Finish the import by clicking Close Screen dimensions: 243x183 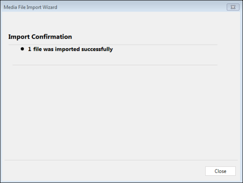[x=220, y=171]
